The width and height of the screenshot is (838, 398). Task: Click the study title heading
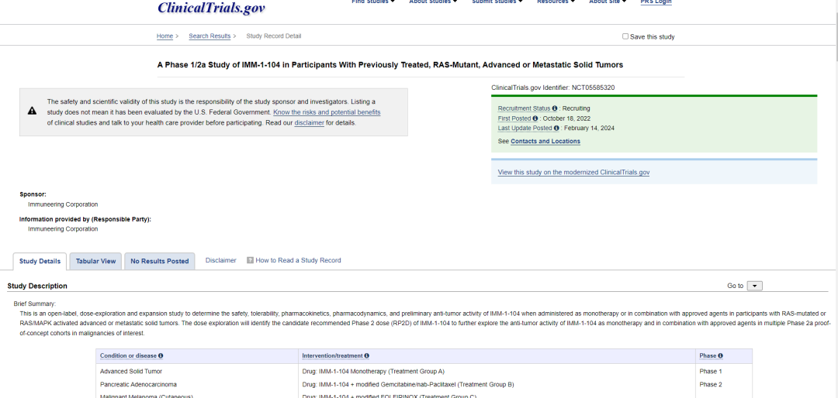390,64
